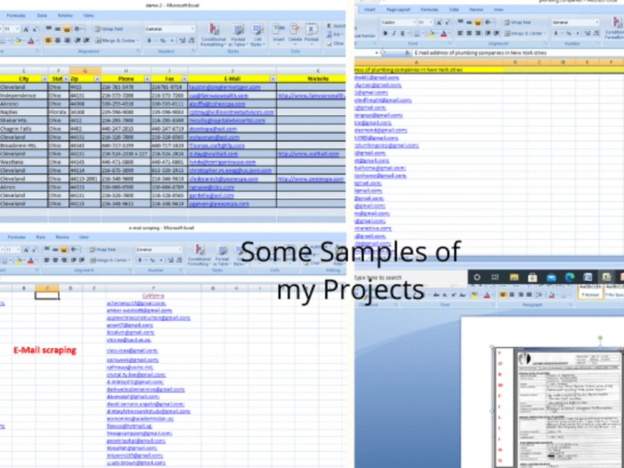Click Insert Function fx in plumbing companies window
624x468 pixels.
point(407,52)
